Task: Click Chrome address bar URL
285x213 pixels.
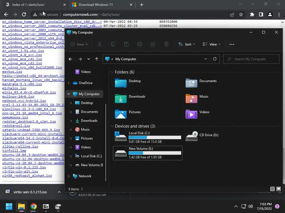Action: tap(91, 14)
